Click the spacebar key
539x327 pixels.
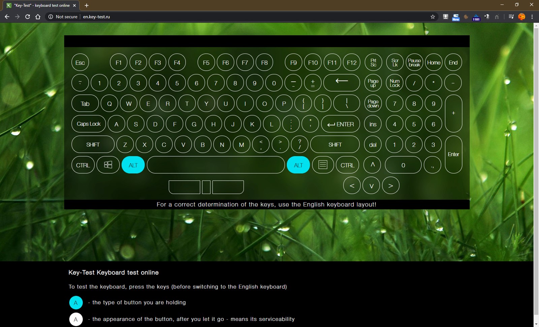point(216,165)
